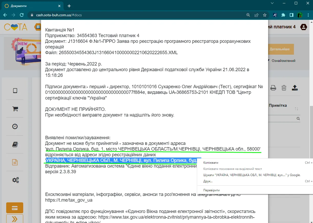
Task: Click the zoom magnifier icon in address bar
Action: pyautogui.click(x=248, y=15)
